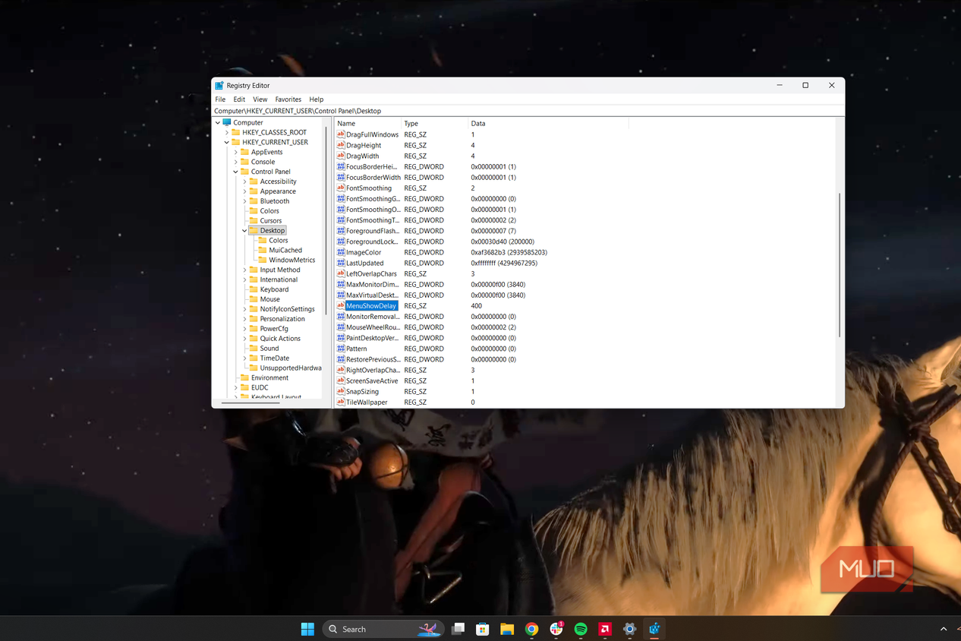Open Settings gear on the taskbar
This screenshot has height=641, width=961.
click(629, 629)
